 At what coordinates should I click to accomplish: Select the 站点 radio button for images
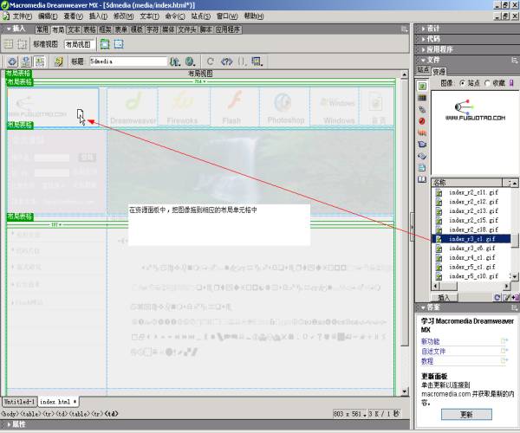tap(462, 83)
